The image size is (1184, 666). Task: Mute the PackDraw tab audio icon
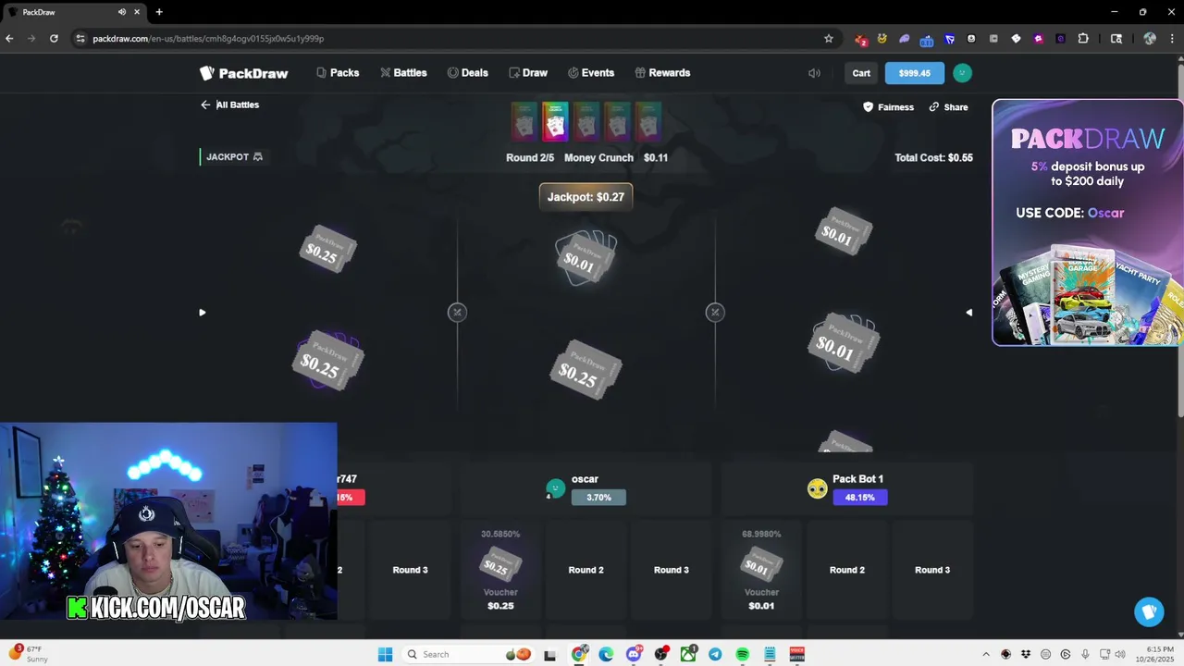122,12
